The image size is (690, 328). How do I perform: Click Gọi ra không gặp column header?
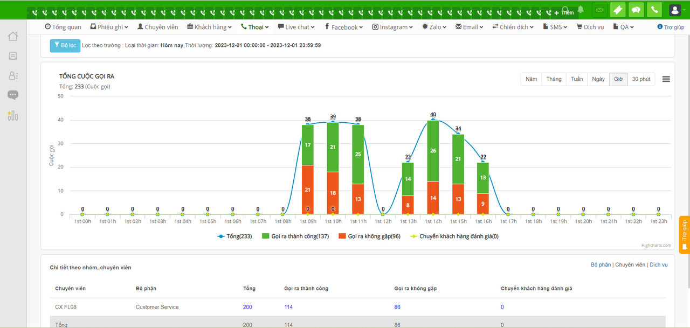pyautogui.click(x=416, y=289)
